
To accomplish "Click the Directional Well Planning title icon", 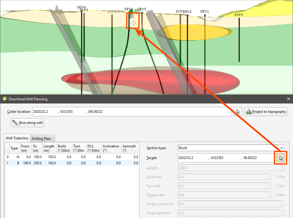I will 5,99.
